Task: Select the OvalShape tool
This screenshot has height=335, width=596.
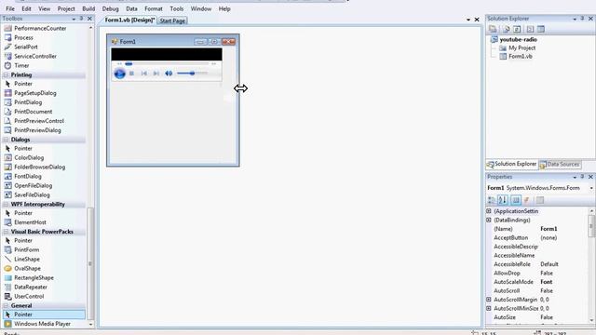Action: [x=27, y=269]
